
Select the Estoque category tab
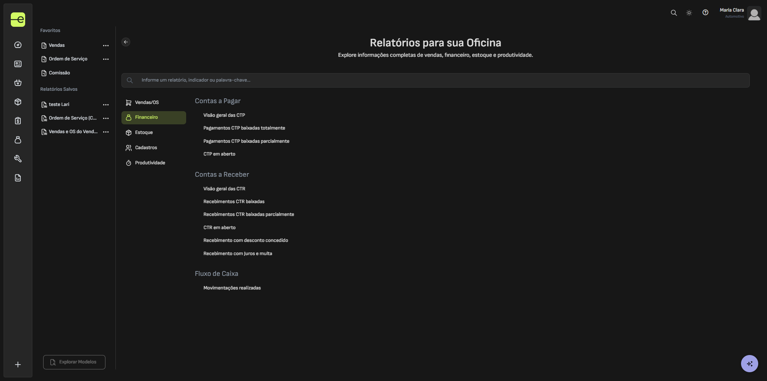click(144, 132)
